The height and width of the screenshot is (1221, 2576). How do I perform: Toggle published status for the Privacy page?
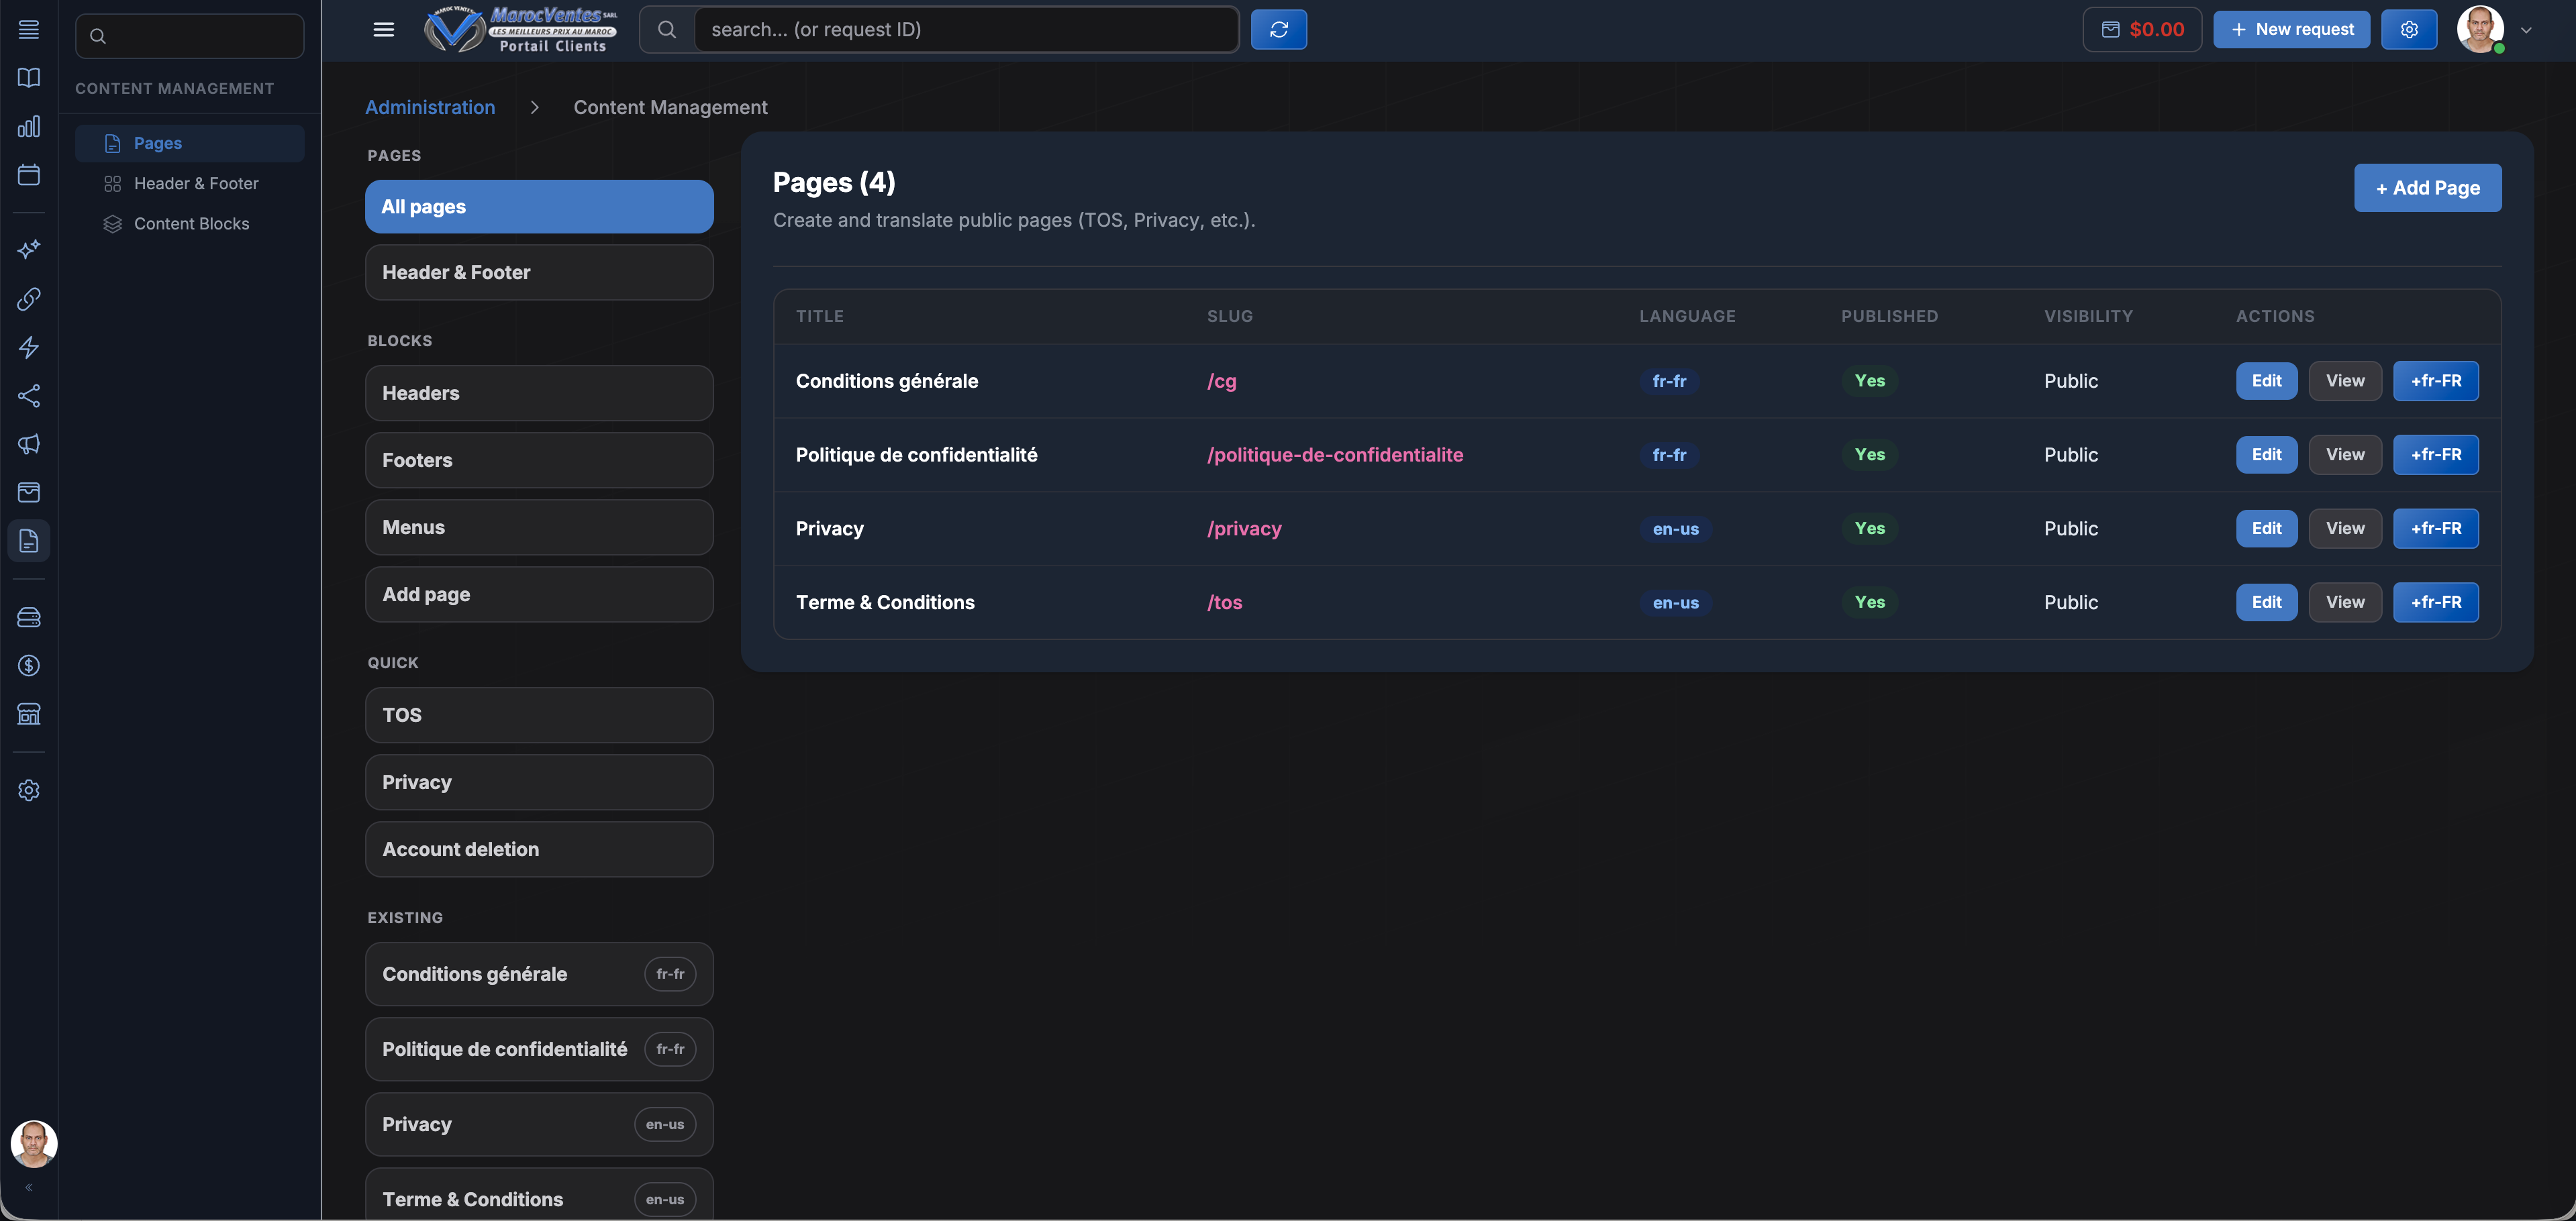[x=1869, y=529]
